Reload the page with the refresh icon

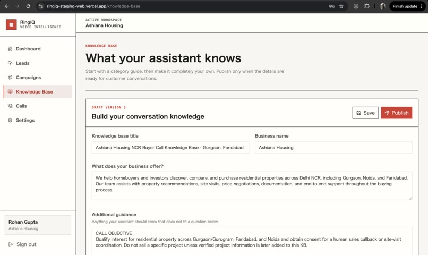[28, 6]
